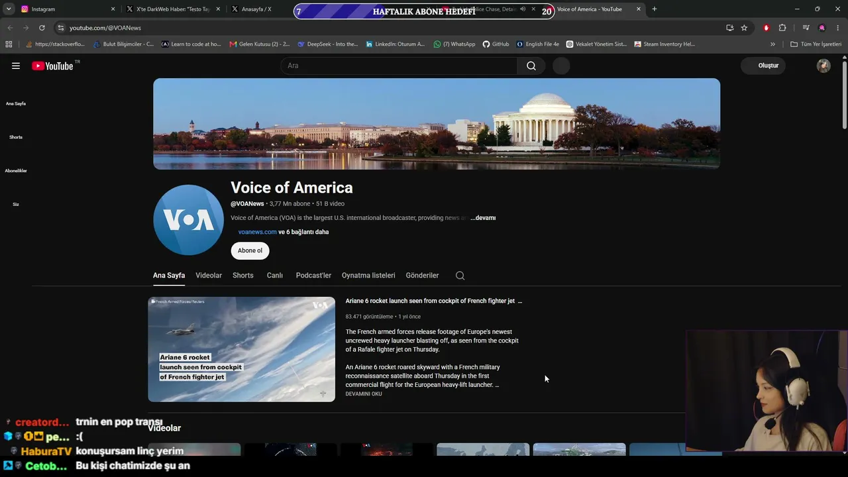Viewport: 848px width, 477px height.
Task: Open the tab search dropdown arrow
Action: pyautogui.click(x=9, y=9)
